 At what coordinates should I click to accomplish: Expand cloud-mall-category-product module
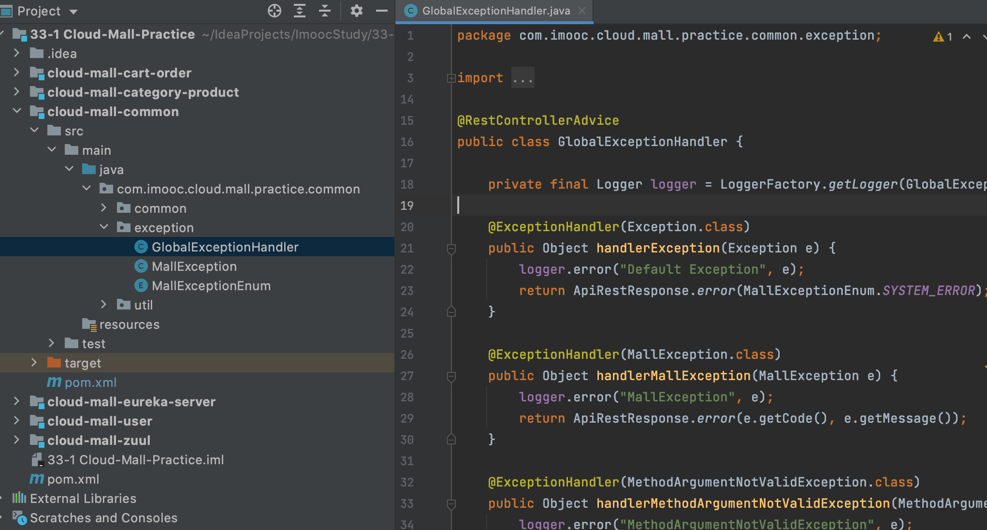tap(16, 92)
